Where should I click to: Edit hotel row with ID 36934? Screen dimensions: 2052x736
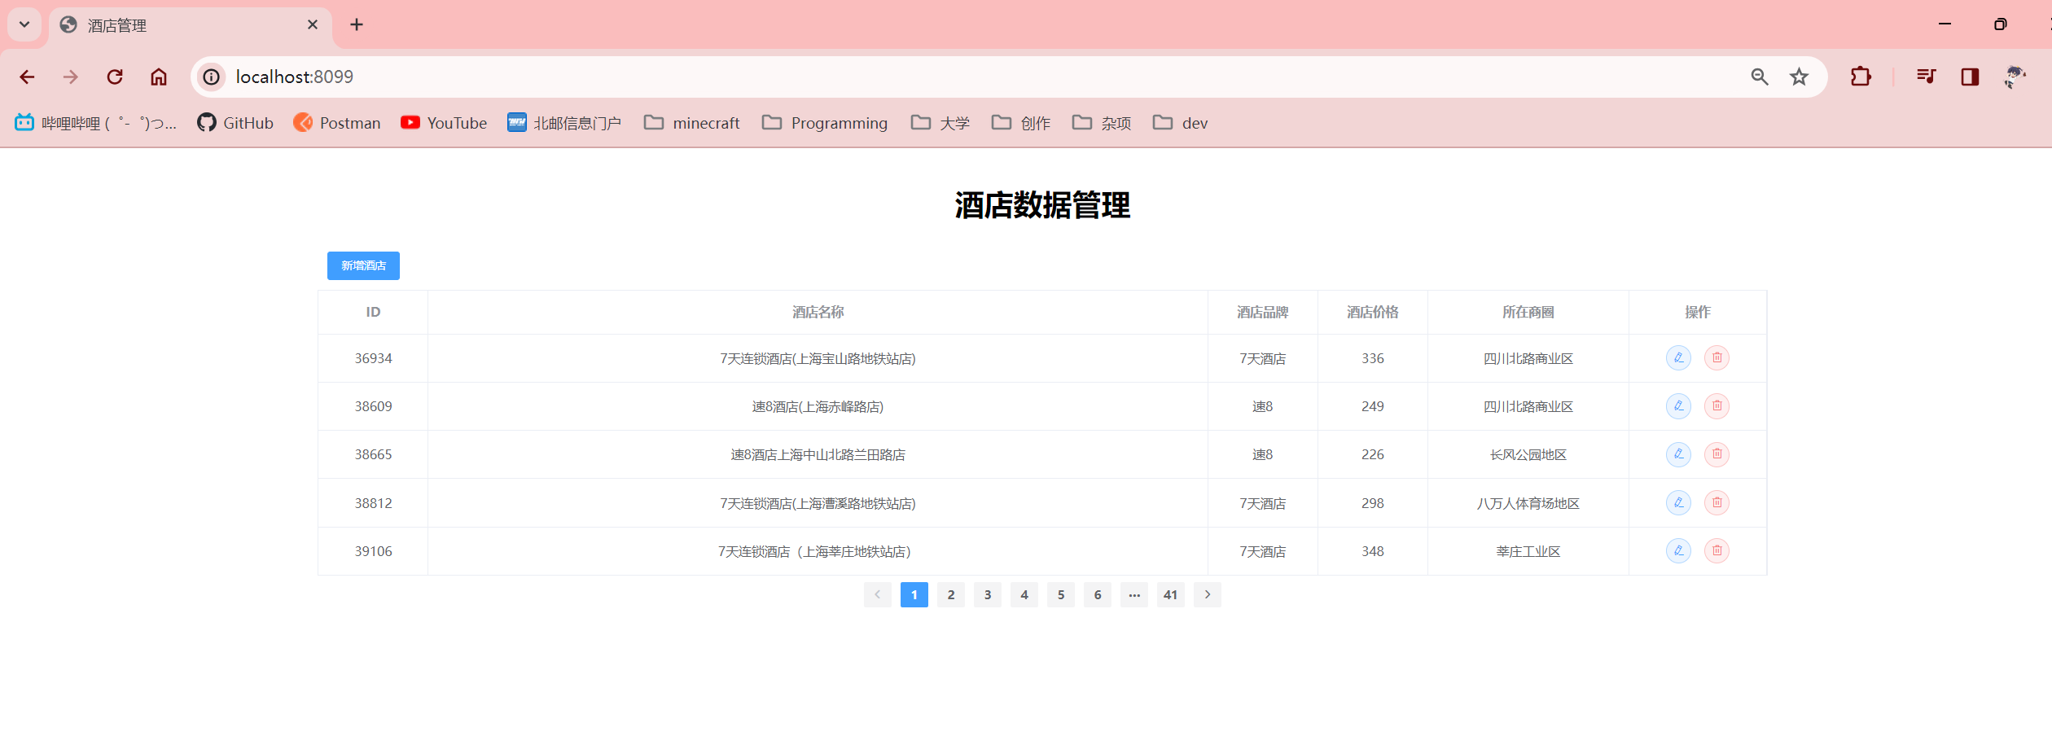point(1678,358)
